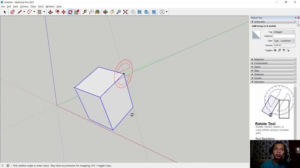Select the Line pencil tool

20,12
